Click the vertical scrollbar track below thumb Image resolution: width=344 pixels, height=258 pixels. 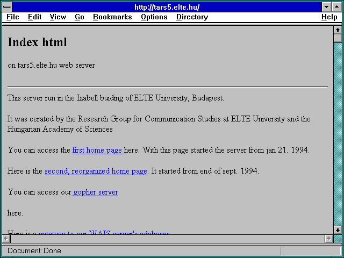pyautogui.click(x=338, y=134)
